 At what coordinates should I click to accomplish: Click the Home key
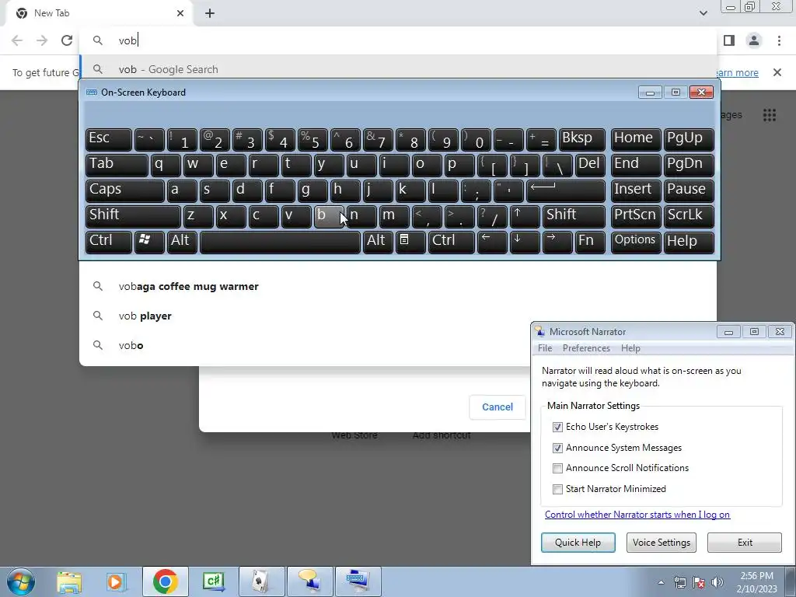coord(636,139)
